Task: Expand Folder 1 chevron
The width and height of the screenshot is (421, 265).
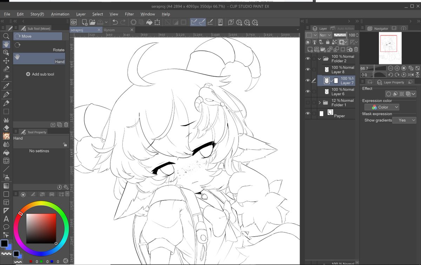Action: (x=320, y=103)
